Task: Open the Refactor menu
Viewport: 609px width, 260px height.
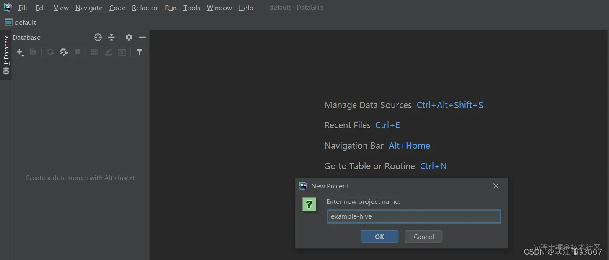Action: (145, 8)
